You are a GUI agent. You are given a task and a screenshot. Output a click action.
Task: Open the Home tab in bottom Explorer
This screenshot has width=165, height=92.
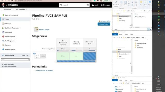tap(120, 80)
